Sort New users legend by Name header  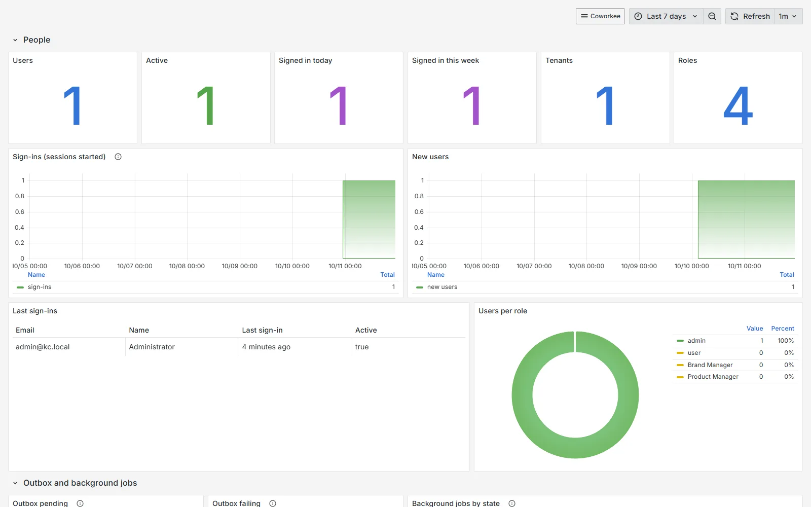435,275
